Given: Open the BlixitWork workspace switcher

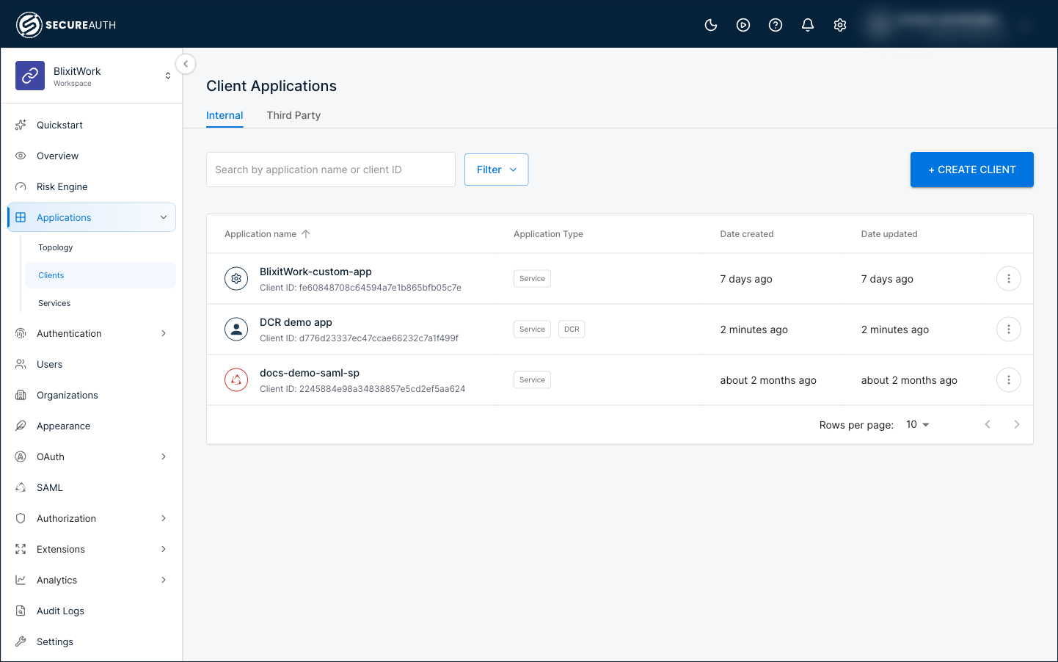Looking at the screenshot, I should [x=168, y=76].
